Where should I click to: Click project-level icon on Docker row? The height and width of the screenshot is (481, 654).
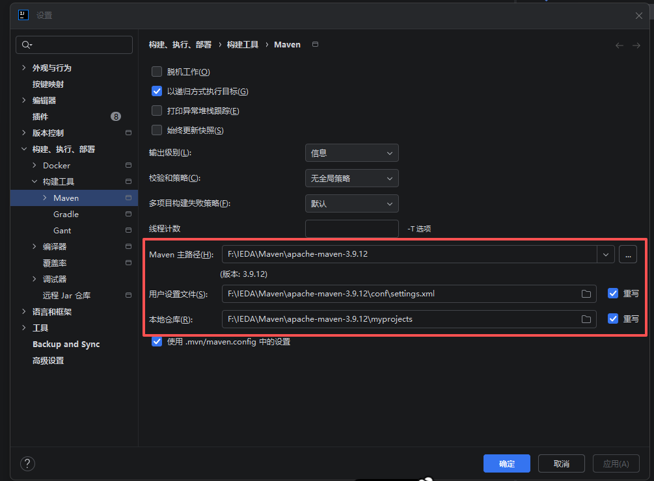[128, 165]
